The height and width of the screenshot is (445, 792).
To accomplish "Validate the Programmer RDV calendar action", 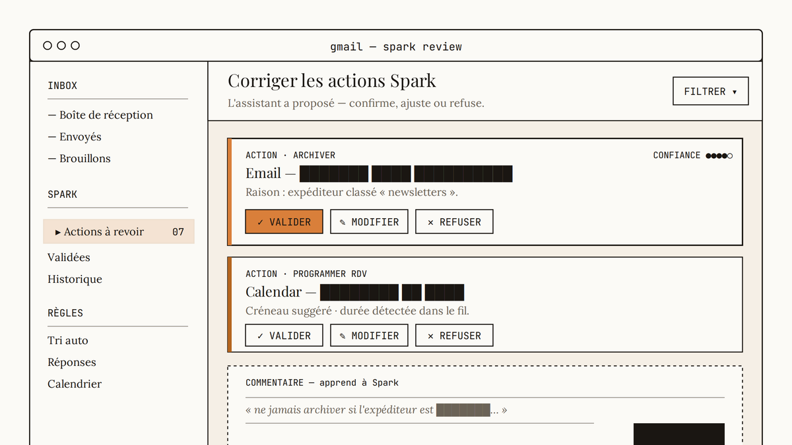I will (x=284, y=336).
